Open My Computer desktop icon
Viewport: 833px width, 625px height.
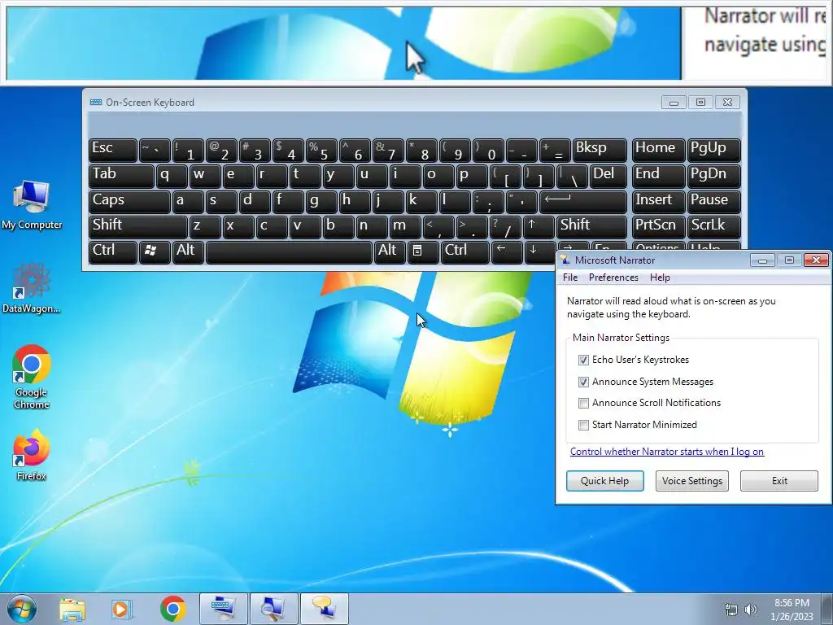[x=32, y=205]
